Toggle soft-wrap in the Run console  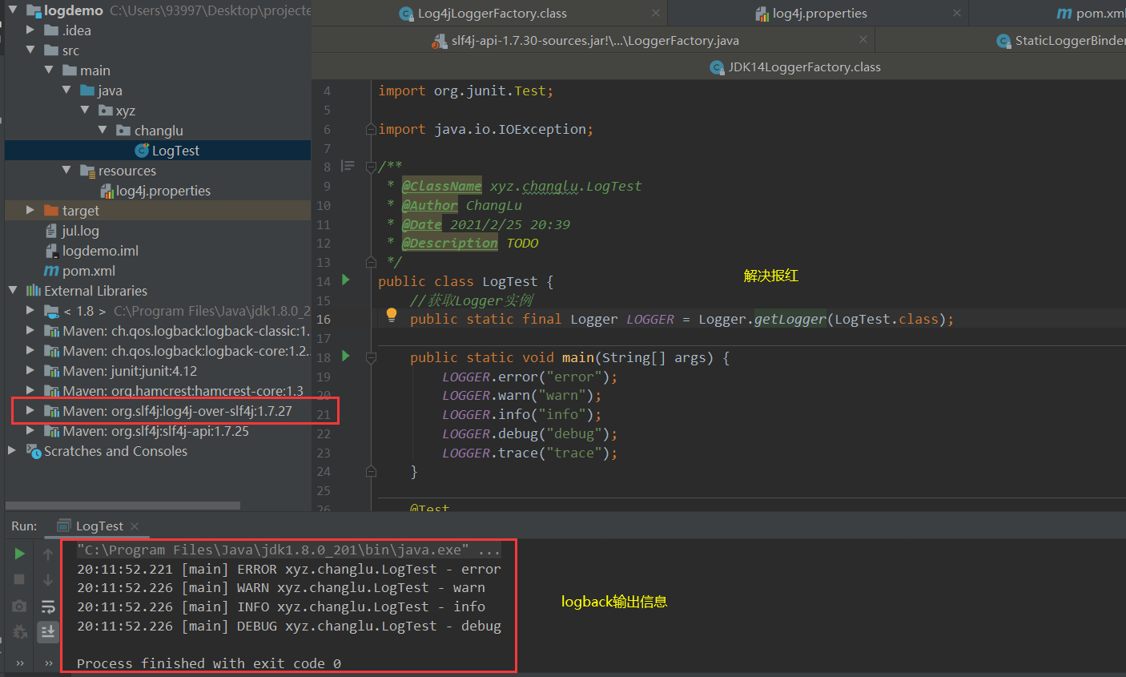point(48,606)
